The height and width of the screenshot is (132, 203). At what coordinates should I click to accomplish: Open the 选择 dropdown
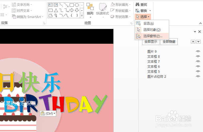pos(143,17)
